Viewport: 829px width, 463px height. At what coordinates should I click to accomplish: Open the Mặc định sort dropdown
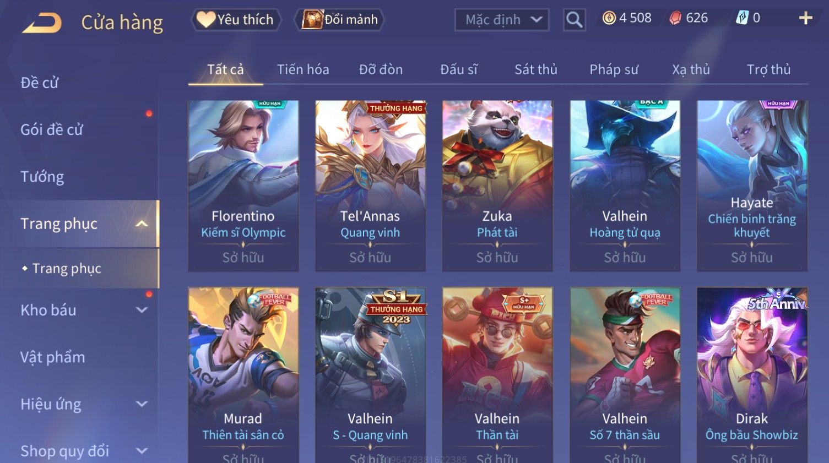(x=502, y=20)
